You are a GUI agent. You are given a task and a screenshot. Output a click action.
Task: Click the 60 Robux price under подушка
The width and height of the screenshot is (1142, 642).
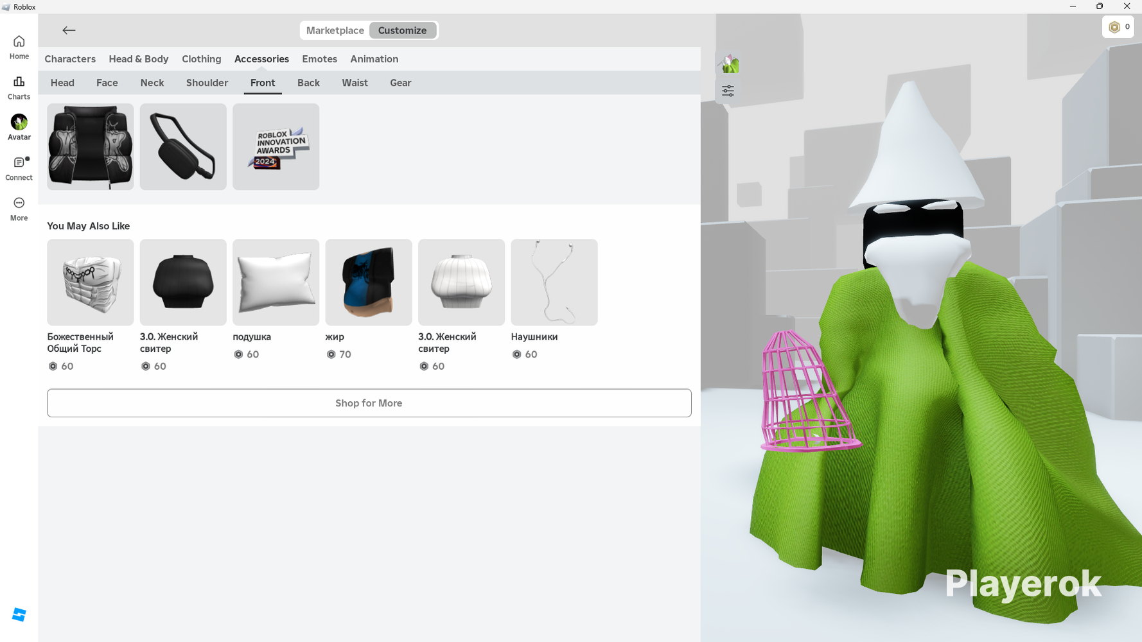[x=246, y=354]
